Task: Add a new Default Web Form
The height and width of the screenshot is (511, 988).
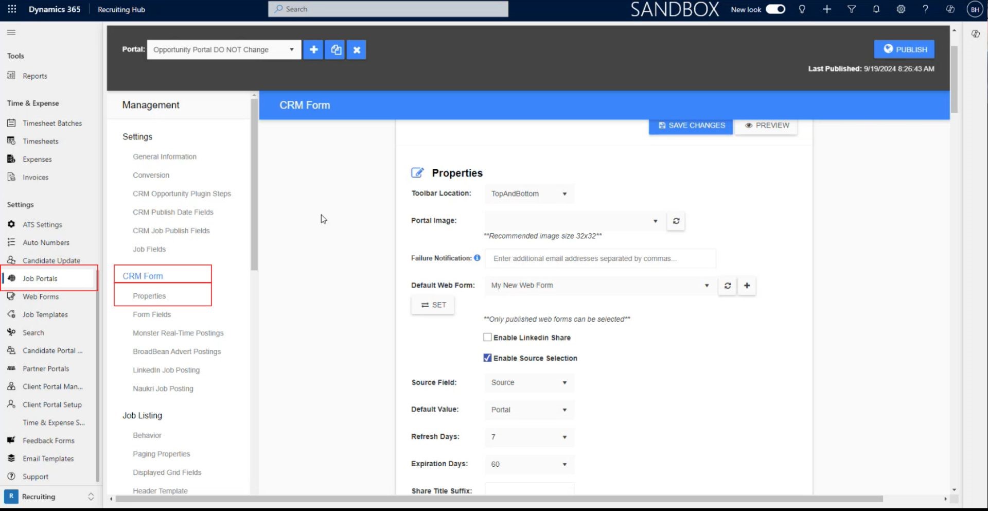Action: 747,286
